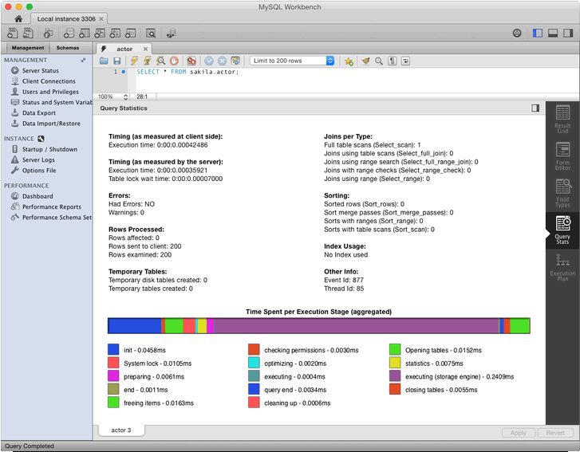Create new schema icon

[x=69, y=33]
